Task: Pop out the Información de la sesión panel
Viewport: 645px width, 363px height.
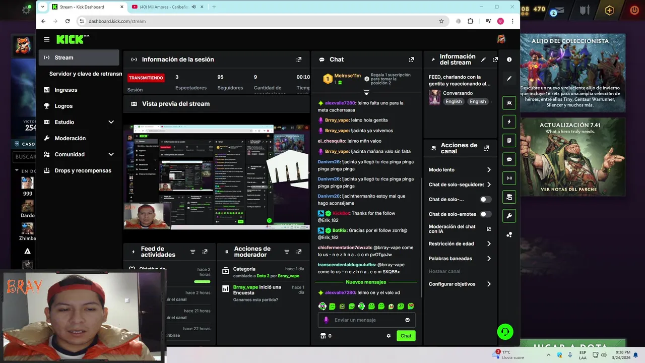Action: click(x=299, y=59)
